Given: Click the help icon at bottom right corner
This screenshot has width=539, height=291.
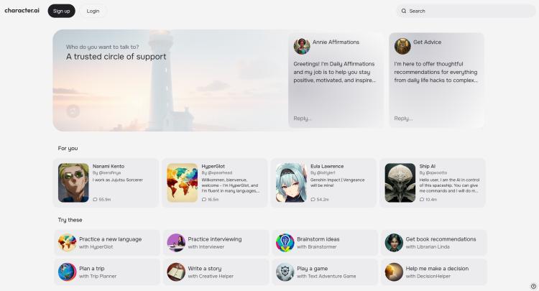Looking at the screenshot, I should click(x=533, y=286).
